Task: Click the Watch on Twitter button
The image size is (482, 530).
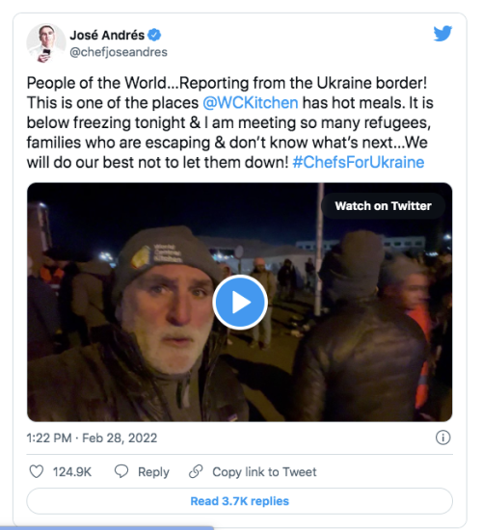Action: [383, 206]
